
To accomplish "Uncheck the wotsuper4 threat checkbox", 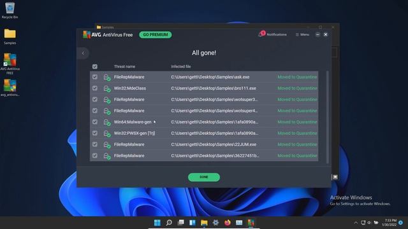I will [x=95, y=111].
